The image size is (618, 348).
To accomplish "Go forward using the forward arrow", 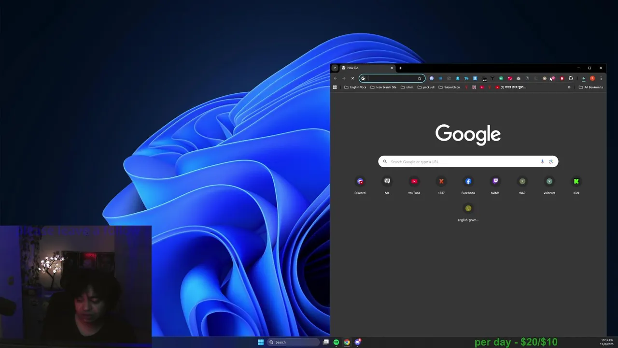I will pyautogui.click(x=344, y=78).
